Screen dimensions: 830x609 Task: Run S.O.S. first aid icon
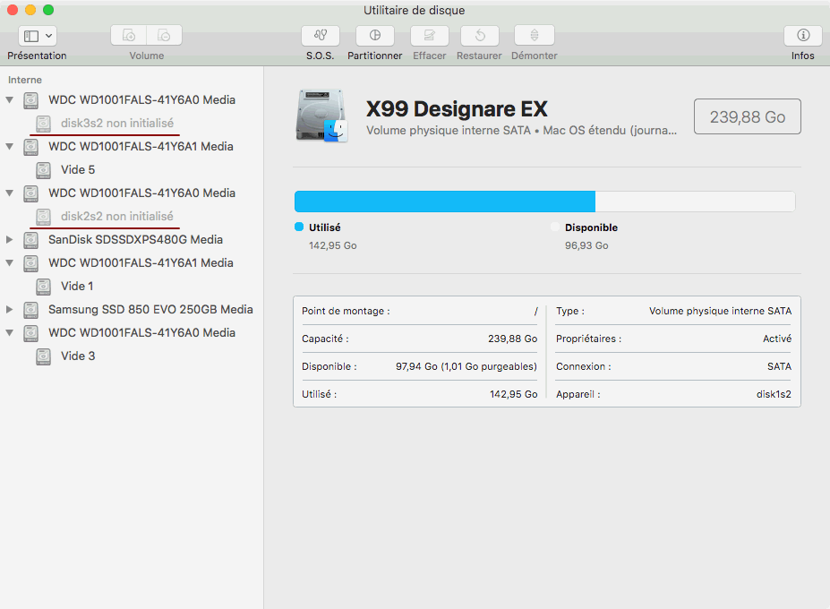tap(321, 36)
